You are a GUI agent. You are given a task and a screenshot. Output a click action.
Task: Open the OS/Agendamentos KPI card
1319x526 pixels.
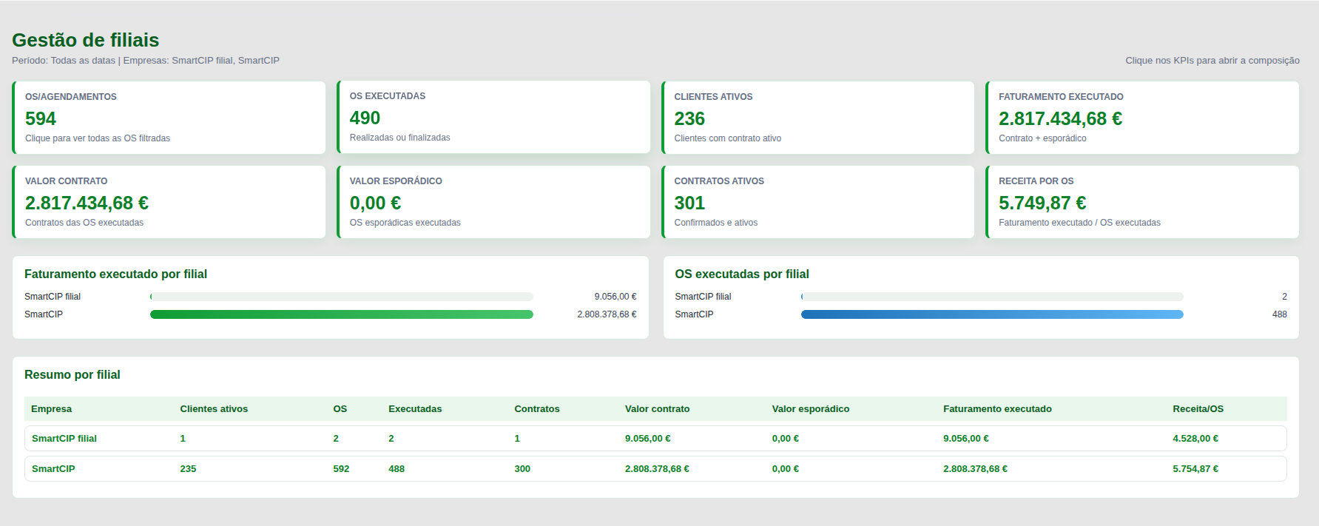click(169, 118)
